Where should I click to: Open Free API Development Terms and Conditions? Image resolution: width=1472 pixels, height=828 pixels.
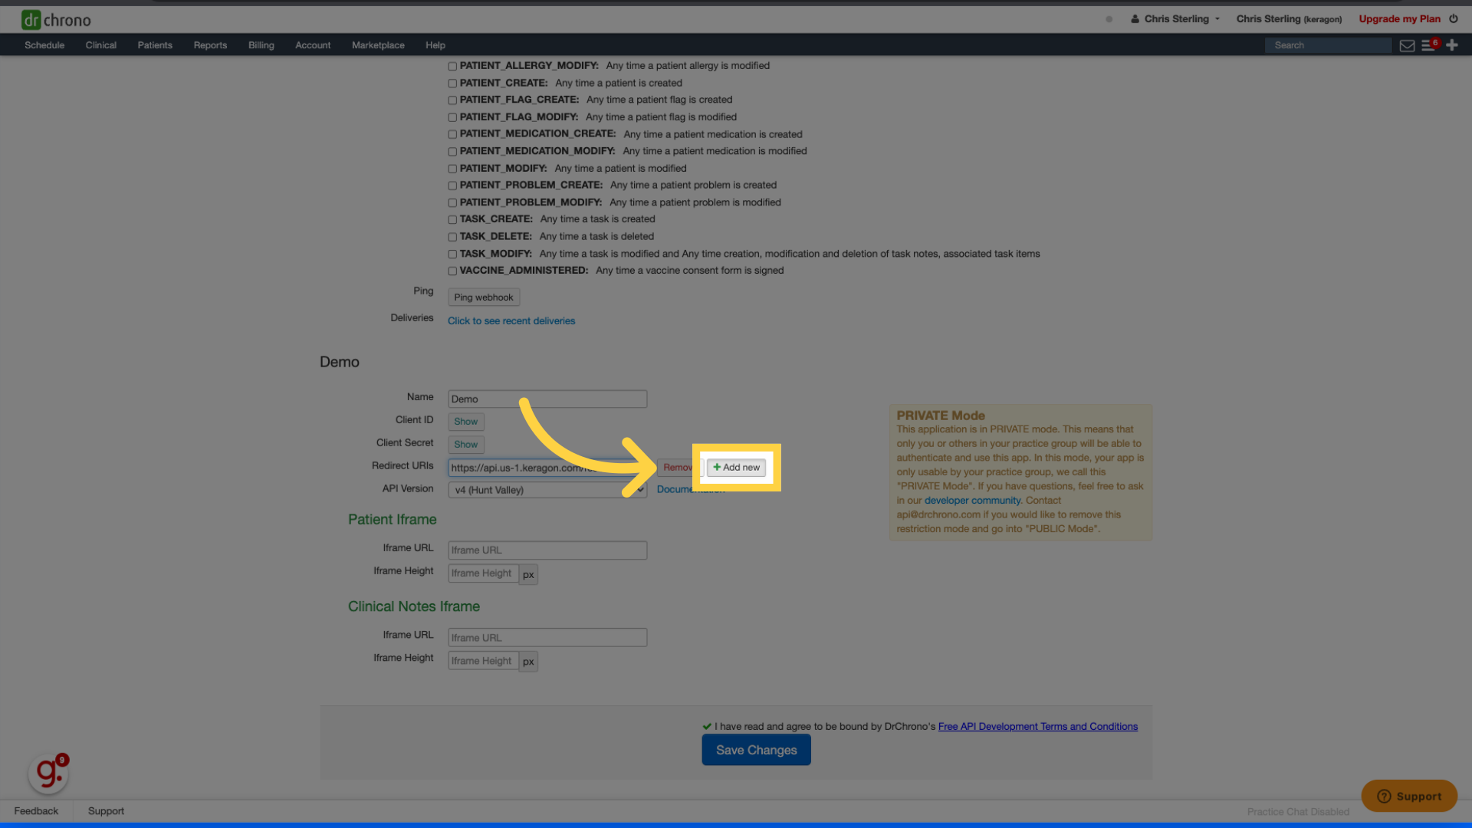click(x=1038, y=727)
